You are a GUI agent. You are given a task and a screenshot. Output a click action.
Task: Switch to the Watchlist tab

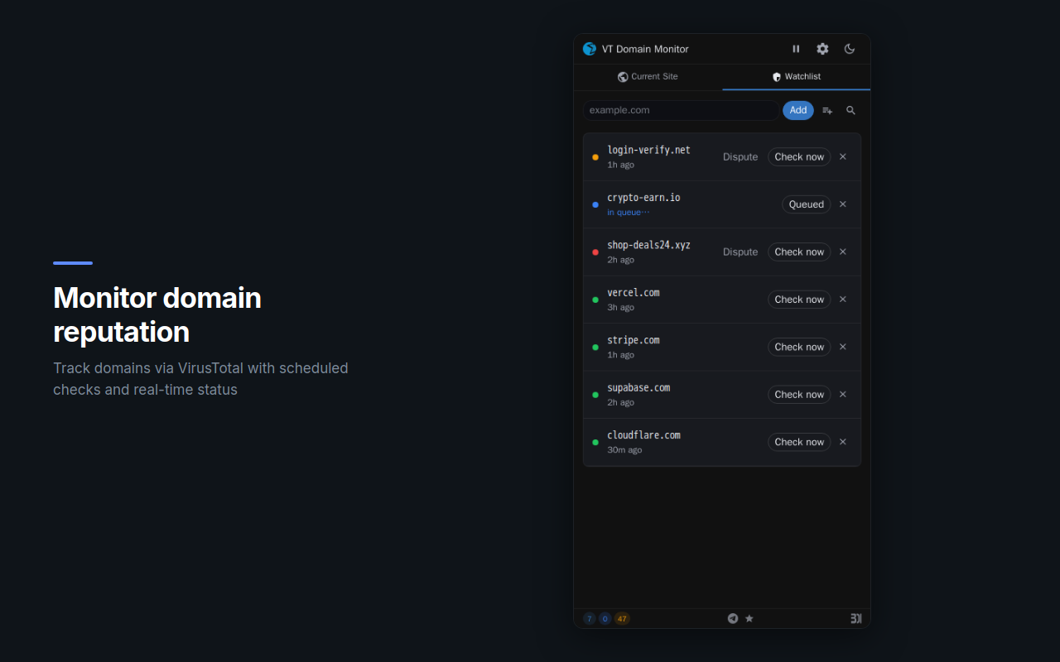click(796, 76)
